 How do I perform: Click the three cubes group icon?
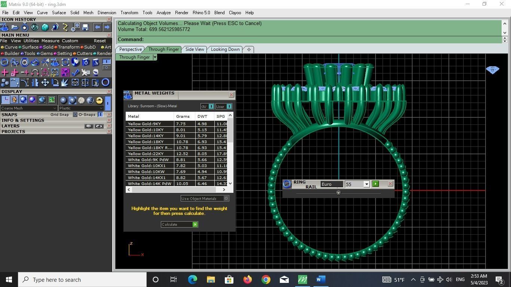pos(5,83)
